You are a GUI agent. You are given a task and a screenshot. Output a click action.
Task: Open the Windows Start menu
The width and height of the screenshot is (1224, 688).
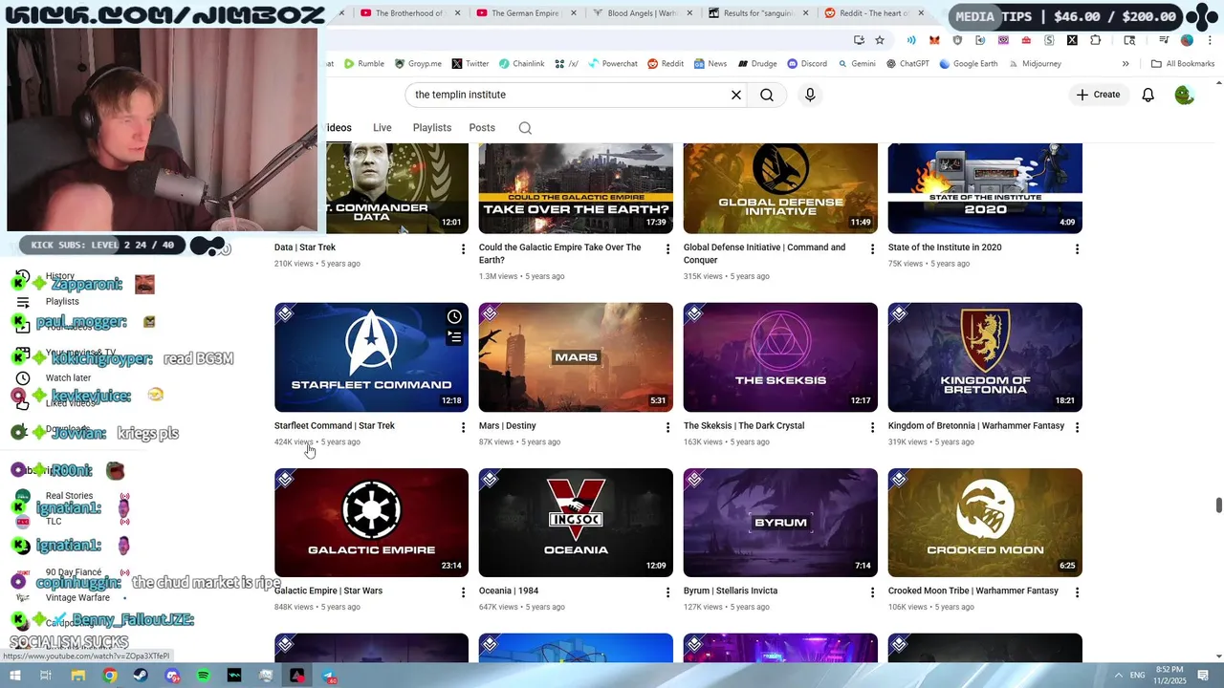[x=14, y=676]
